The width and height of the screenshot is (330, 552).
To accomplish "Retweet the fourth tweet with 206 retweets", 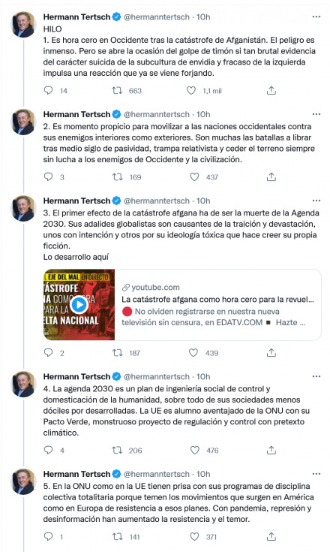I will [x=117, y=450].
